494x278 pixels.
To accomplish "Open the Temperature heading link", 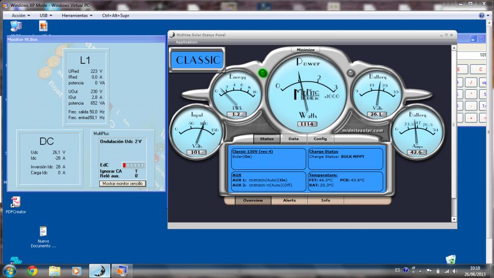I will pyautogui.click(x=323, y=175).
